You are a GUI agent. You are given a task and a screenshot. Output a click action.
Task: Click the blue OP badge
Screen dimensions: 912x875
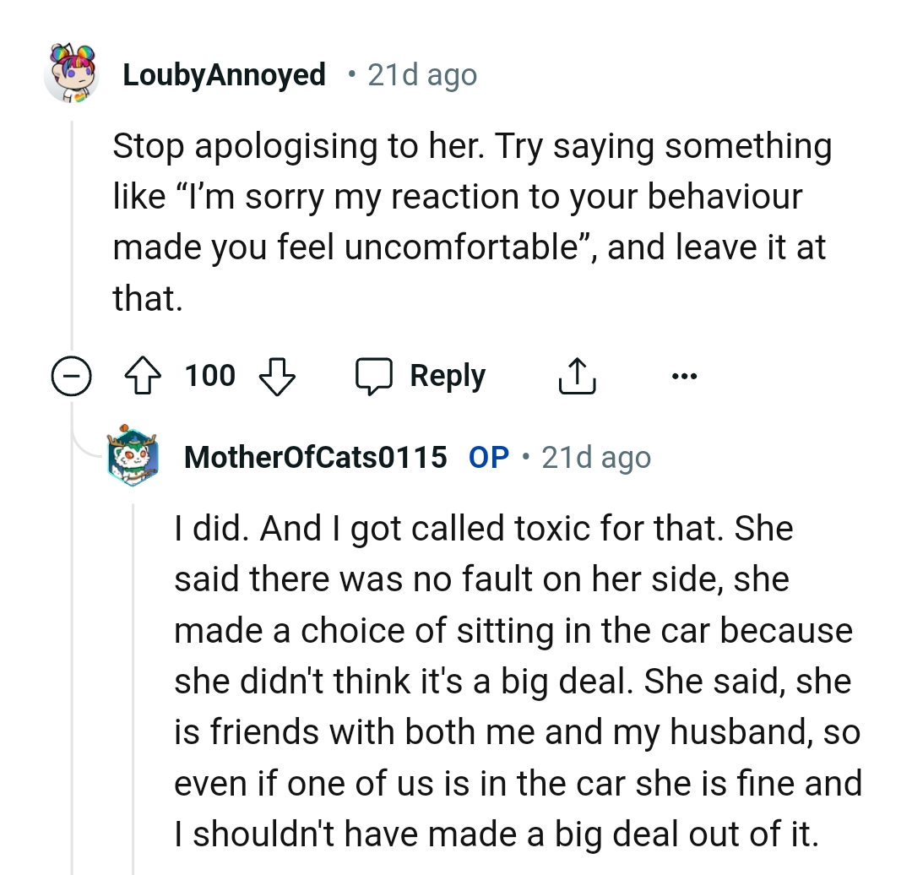click(x=487, y=457)
